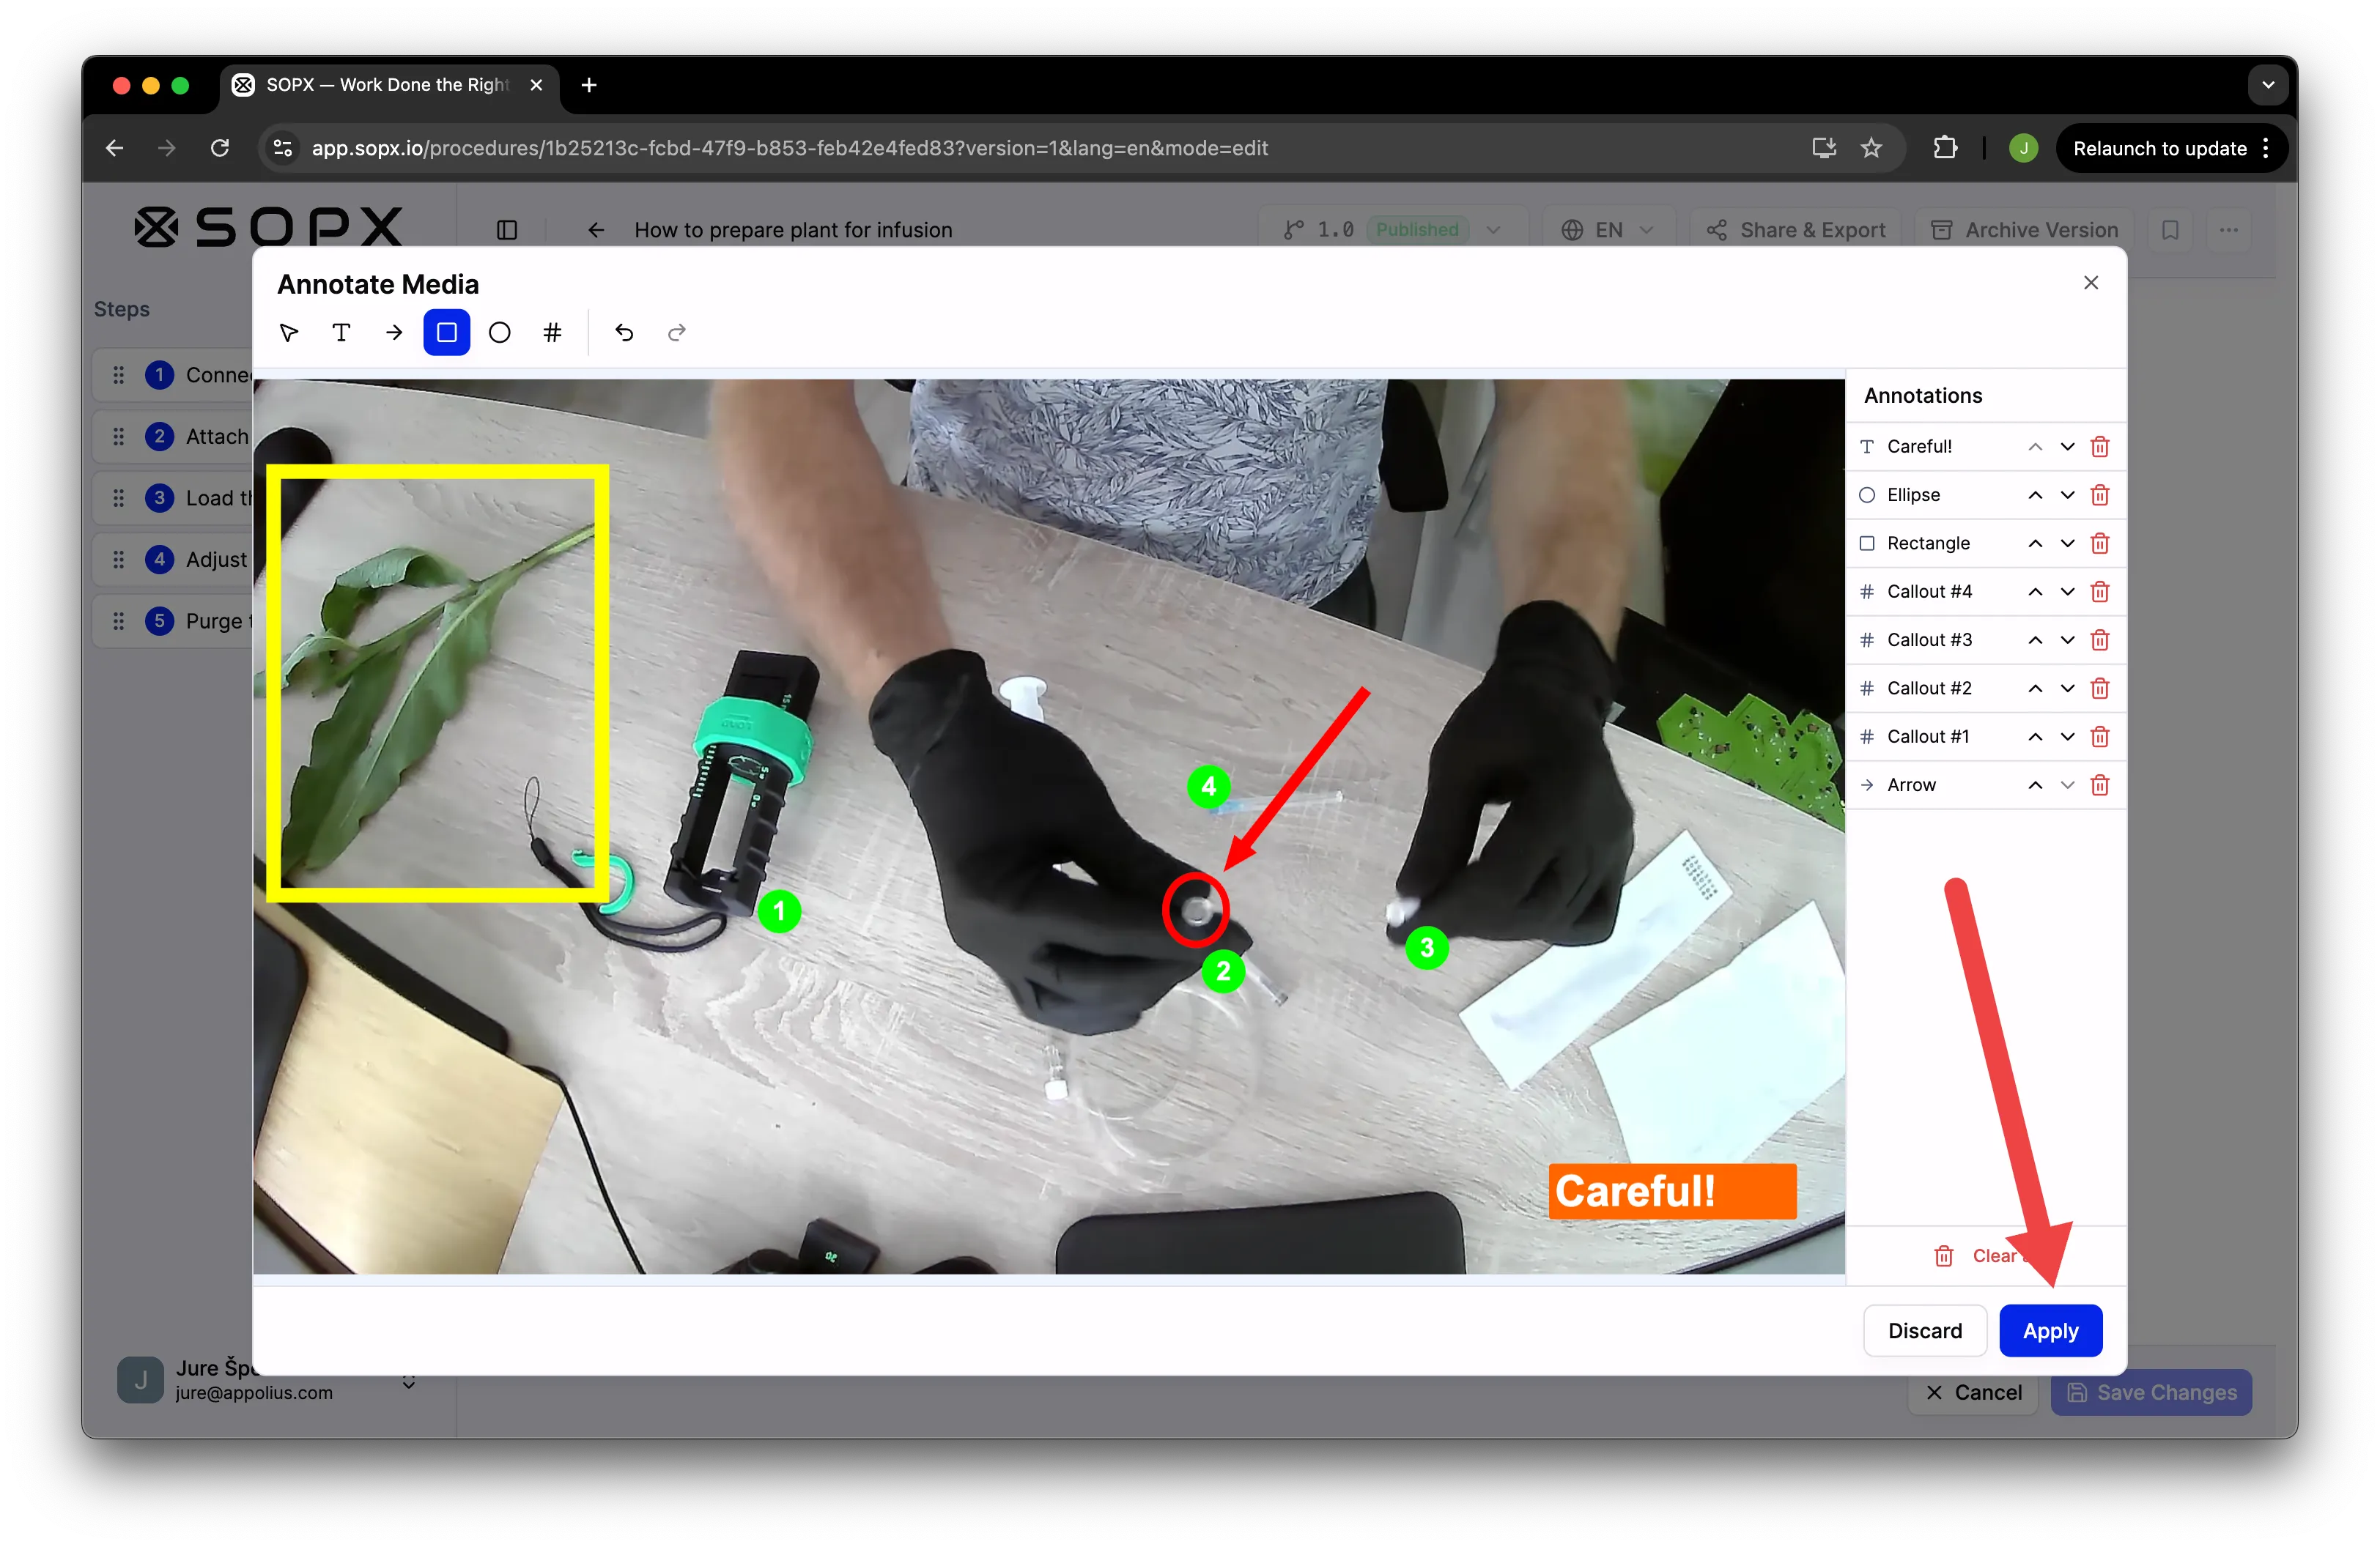Open a new browser tab

(589, 85)
